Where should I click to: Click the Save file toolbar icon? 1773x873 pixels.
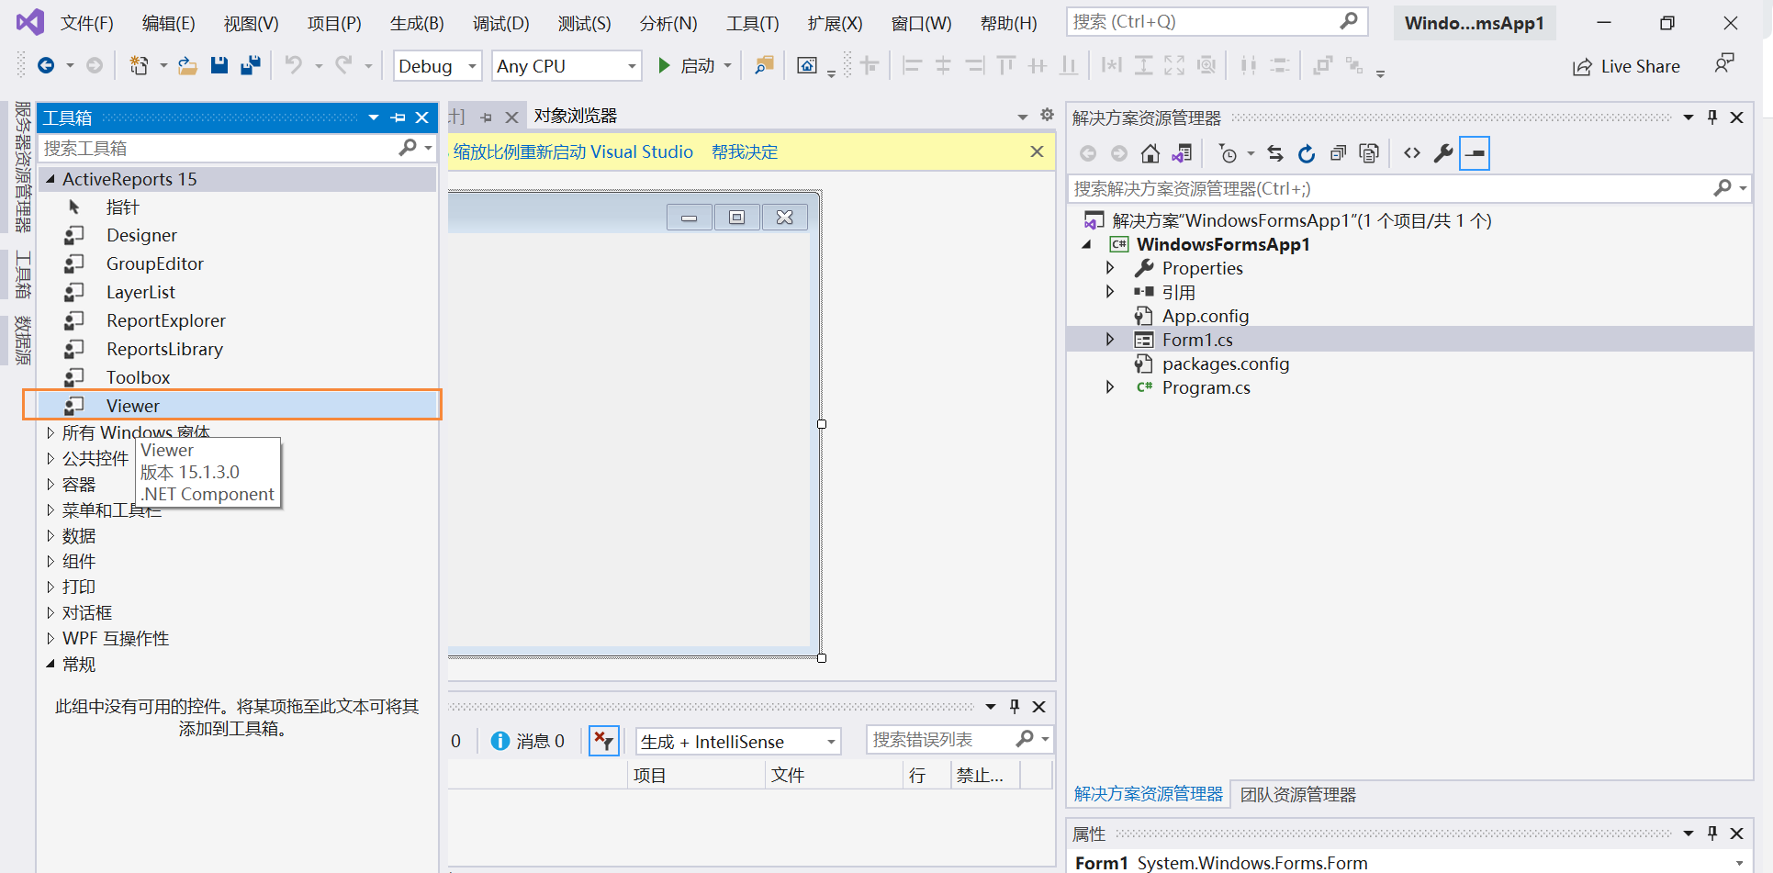coord(219,65)
